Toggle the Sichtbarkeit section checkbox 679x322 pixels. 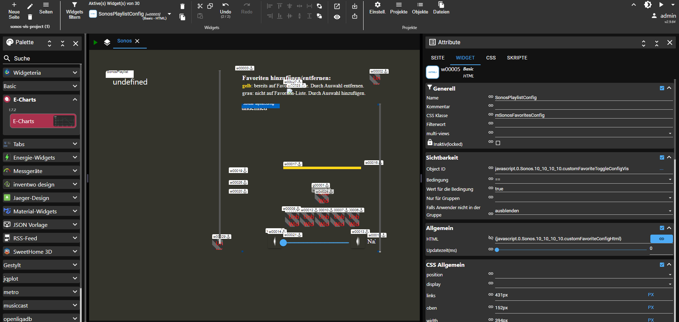coord(662,157)
